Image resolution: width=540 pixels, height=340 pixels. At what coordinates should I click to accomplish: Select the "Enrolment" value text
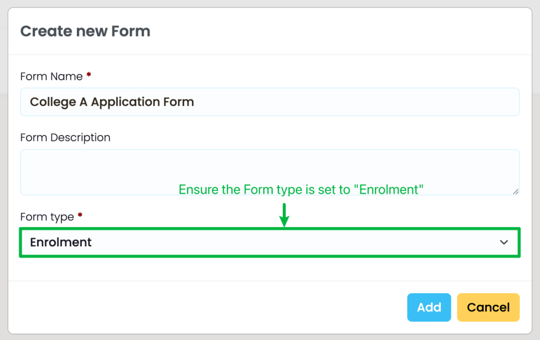tap(61, 243)
